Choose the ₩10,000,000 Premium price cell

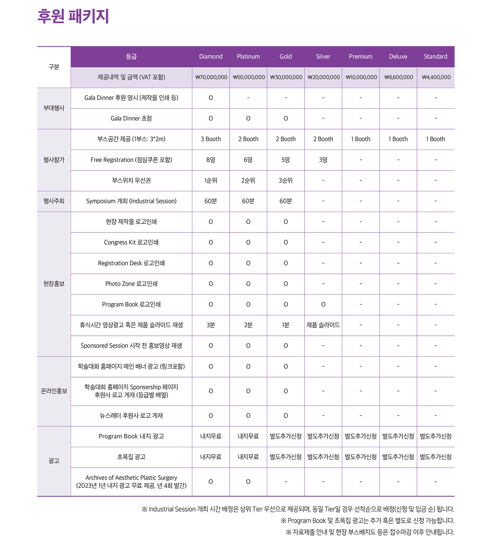pyautogui.click(x=361, y=77)
